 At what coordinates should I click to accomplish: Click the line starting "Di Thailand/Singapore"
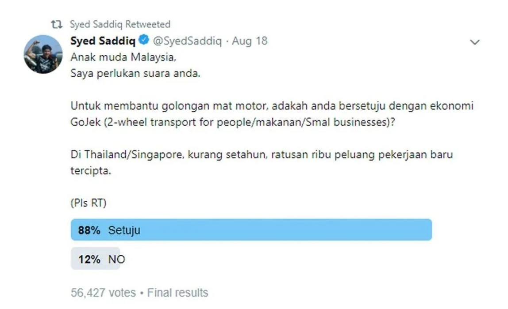[x=262, y=155]
